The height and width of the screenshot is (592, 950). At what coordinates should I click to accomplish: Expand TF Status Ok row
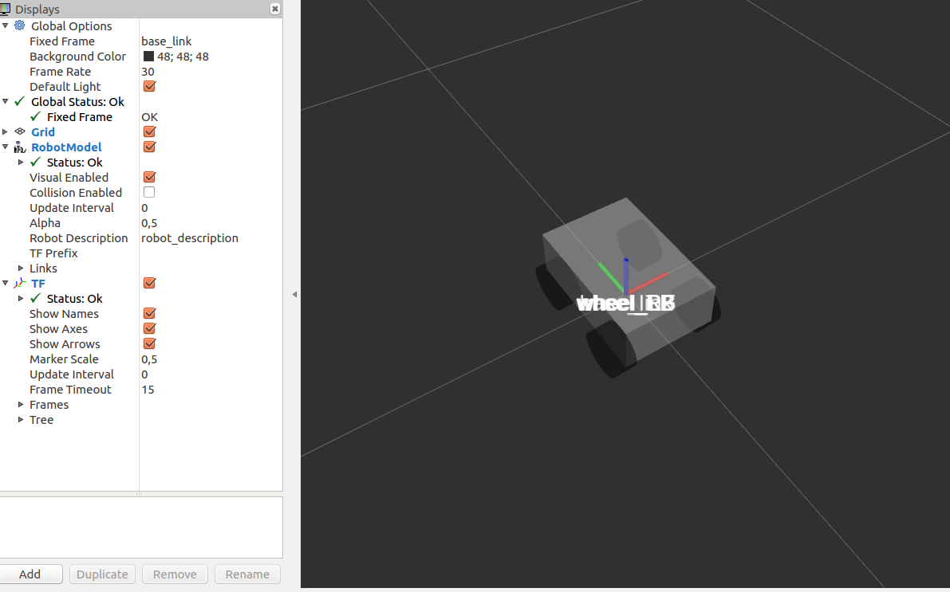[x=21, y=298]
